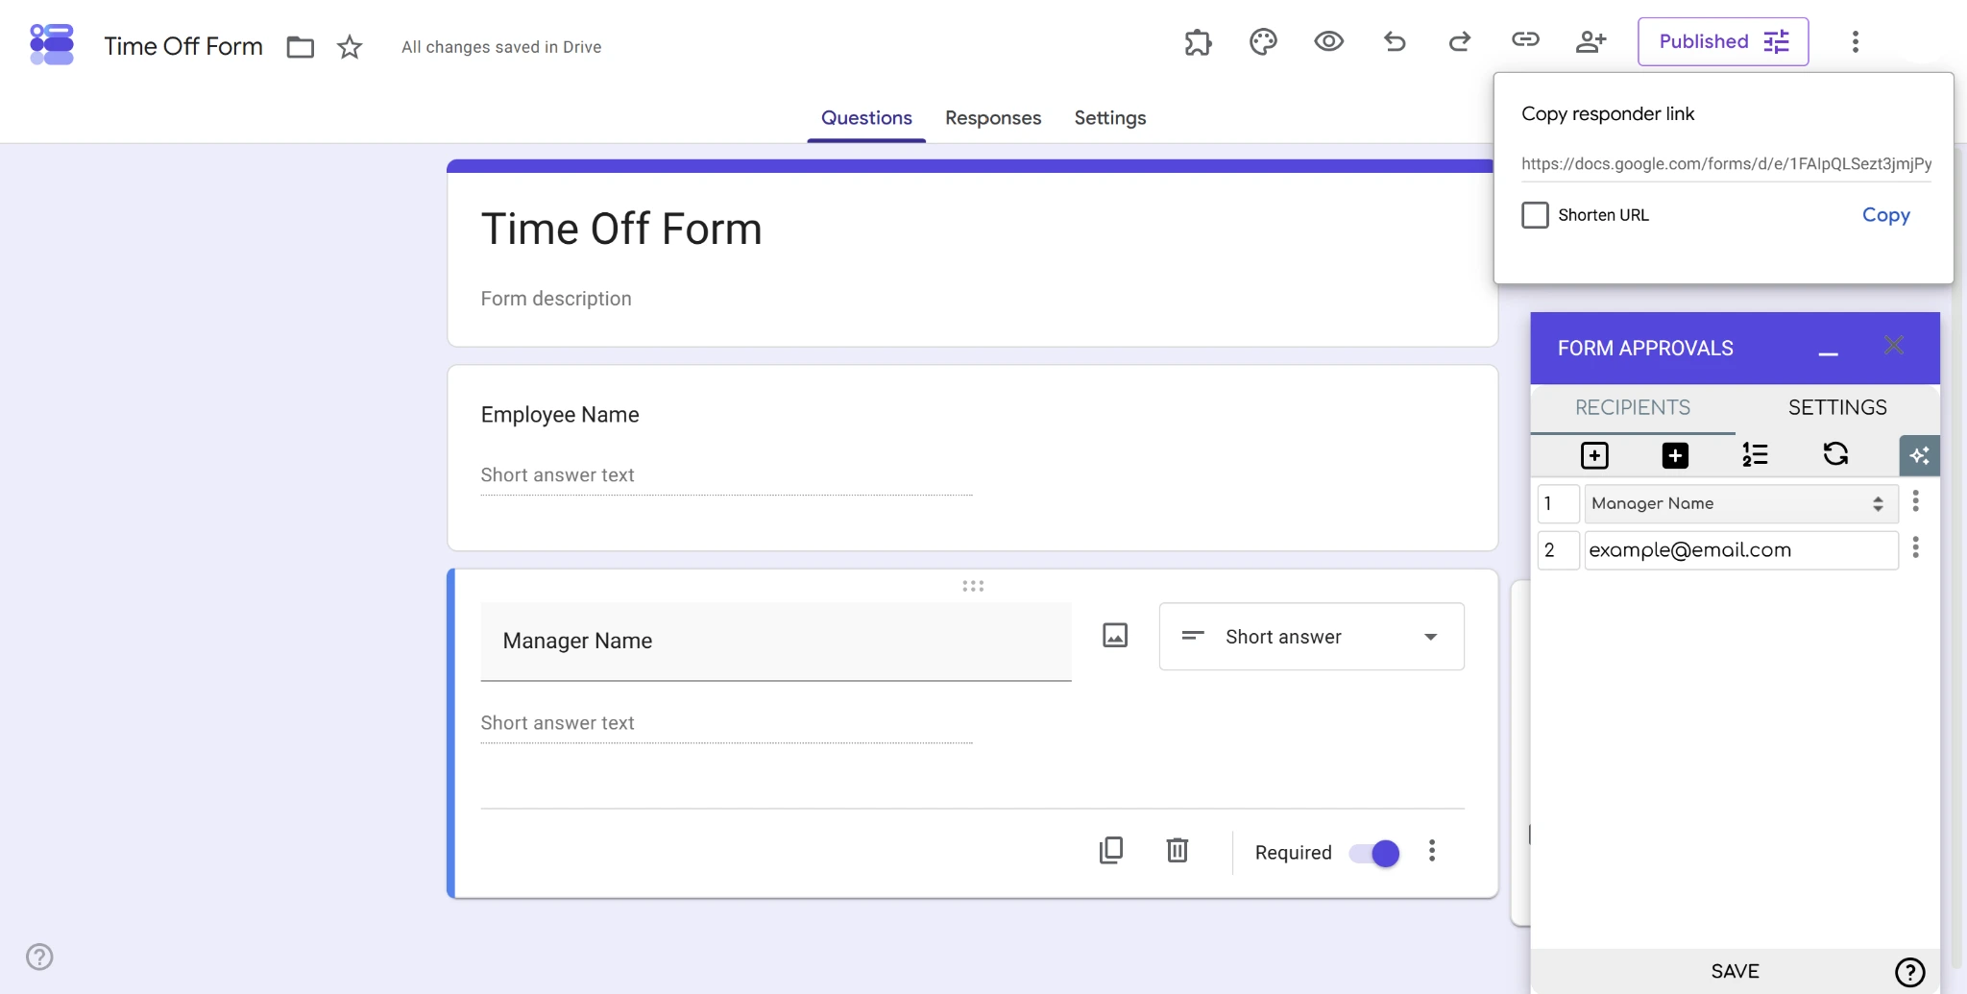The width and height of the screenshot is (1967, 994).
Task: Click recipient order number 1 field
Action: pyautogui.click(x=1558, y=504)
